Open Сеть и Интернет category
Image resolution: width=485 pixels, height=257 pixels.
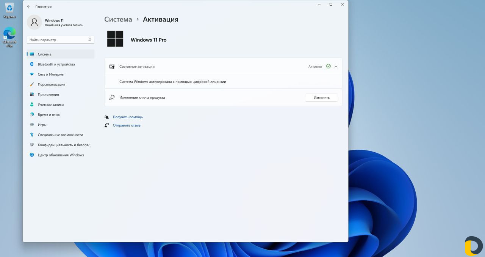pos(61,74)
